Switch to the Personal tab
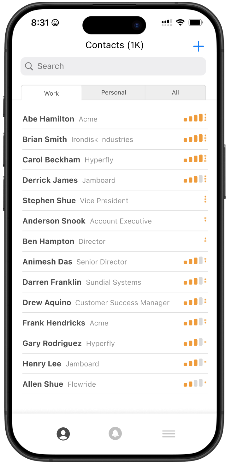The image size is (226, 464). (x=114, y=92)
